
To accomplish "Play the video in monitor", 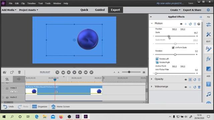I will (74, 72).
